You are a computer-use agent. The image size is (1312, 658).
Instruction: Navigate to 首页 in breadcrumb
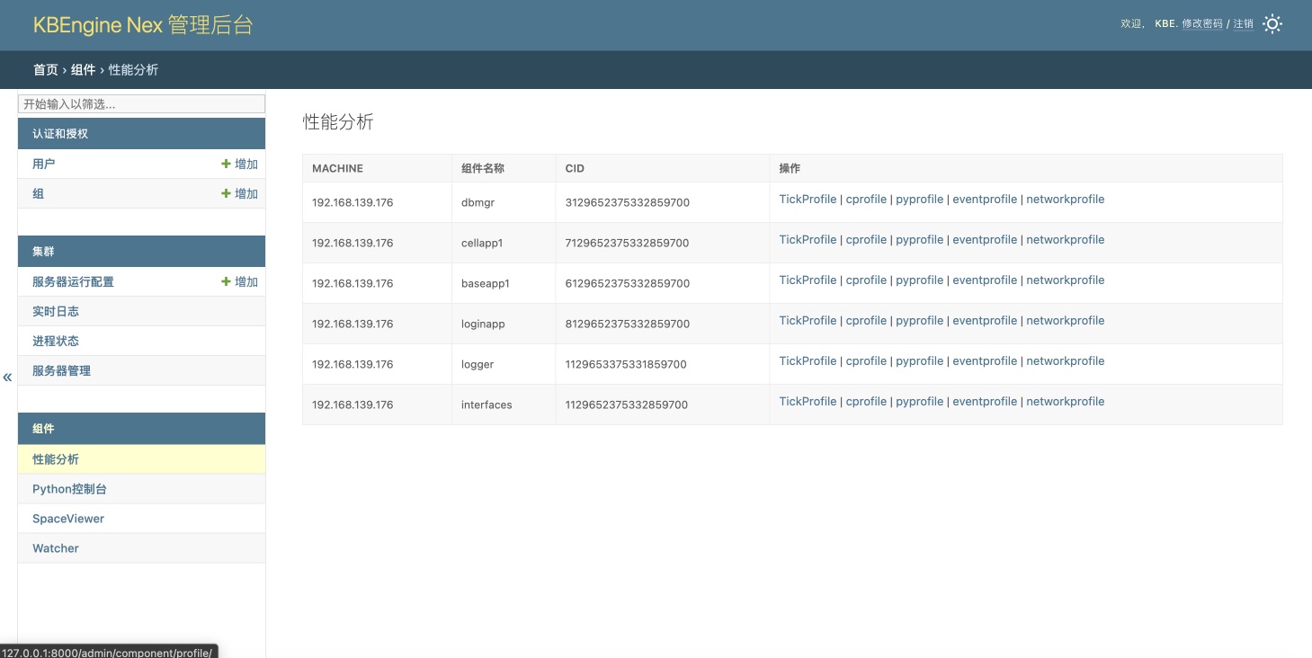pyautogui.click(x=46, y=70)
